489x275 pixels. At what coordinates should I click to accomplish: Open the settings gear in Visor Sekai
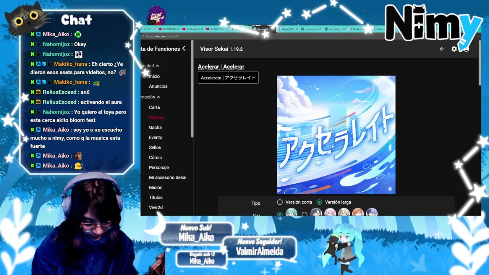point(454,49)
